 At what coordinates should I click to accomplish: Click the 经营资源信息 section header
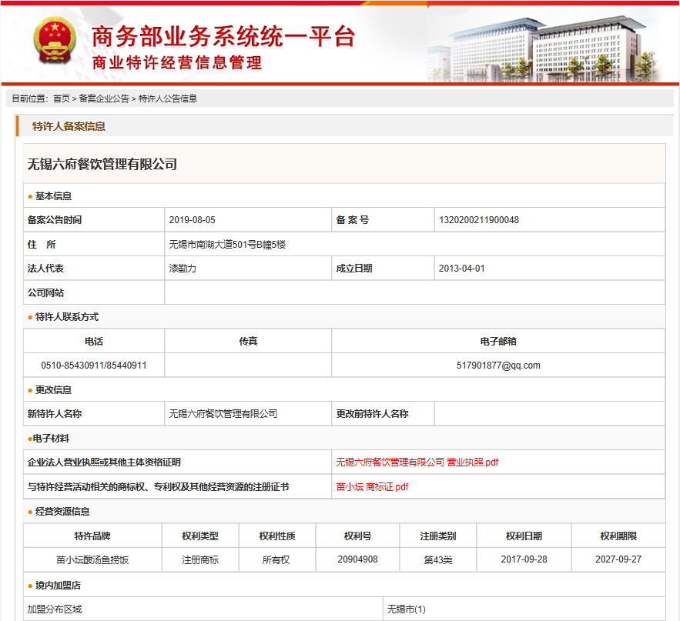[62, 512]
